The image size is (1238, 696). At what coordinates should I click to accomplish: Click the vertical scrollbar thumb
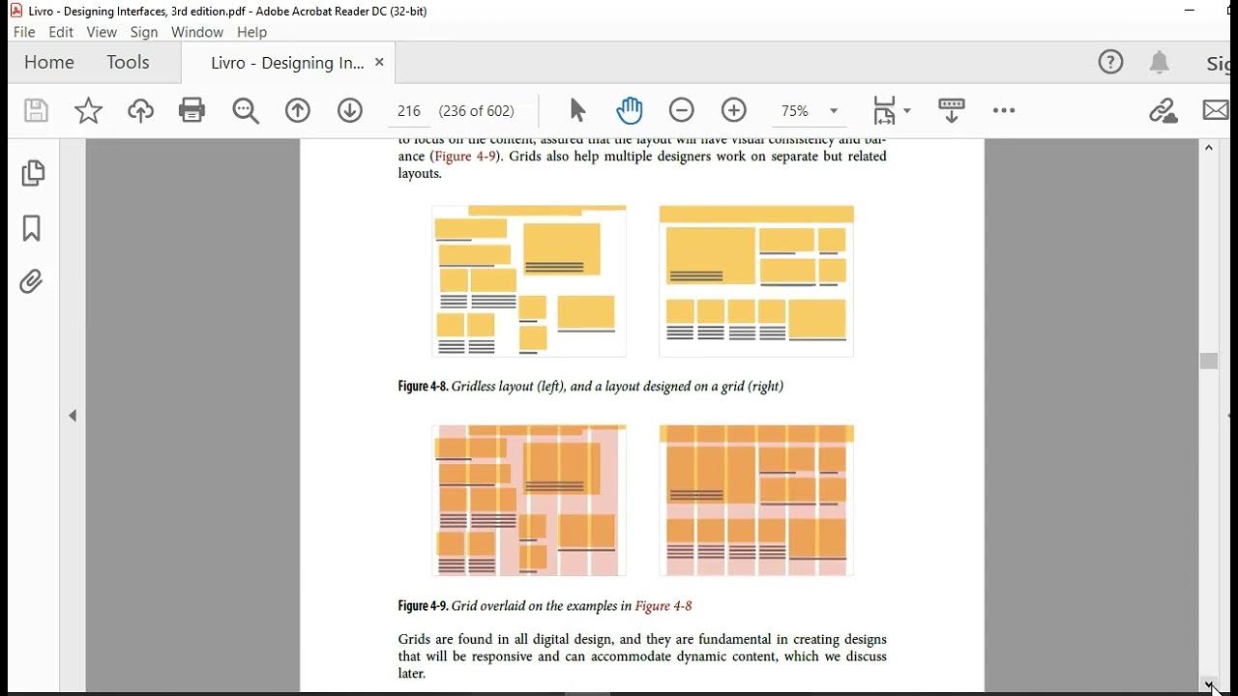[1209, 361]
